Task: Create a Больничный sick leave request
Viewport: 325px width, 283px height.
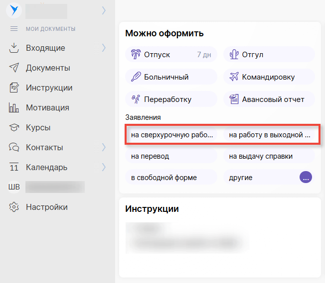Action: coord(170,77)
